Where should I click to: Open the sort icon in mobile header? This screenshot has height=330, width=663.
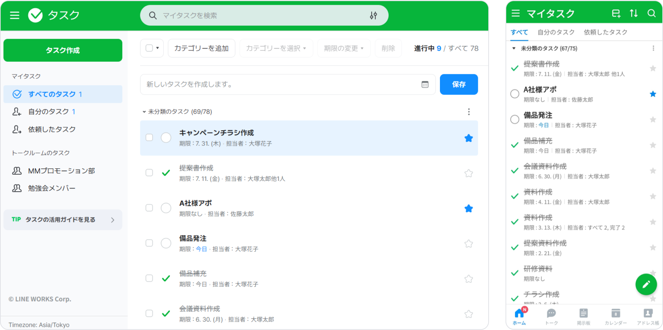634,13
